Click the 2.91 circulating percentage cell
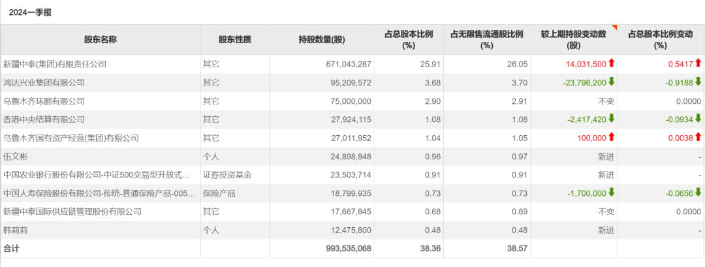 coord(521,101)
